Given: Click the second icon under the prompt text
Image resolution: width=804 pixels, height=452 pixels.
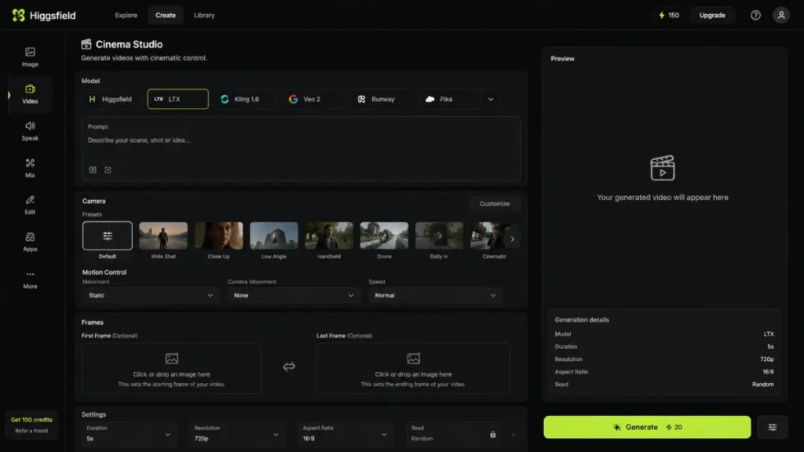Looking at the screenshot, I should 108,169.
